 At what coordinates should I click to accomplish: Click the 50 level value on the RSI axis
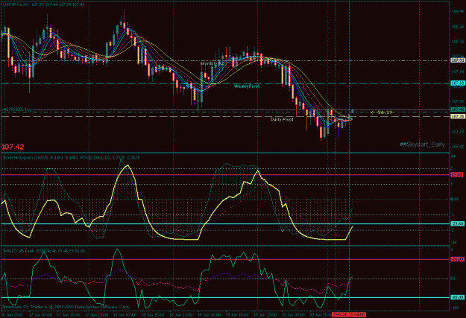(453, 279)
